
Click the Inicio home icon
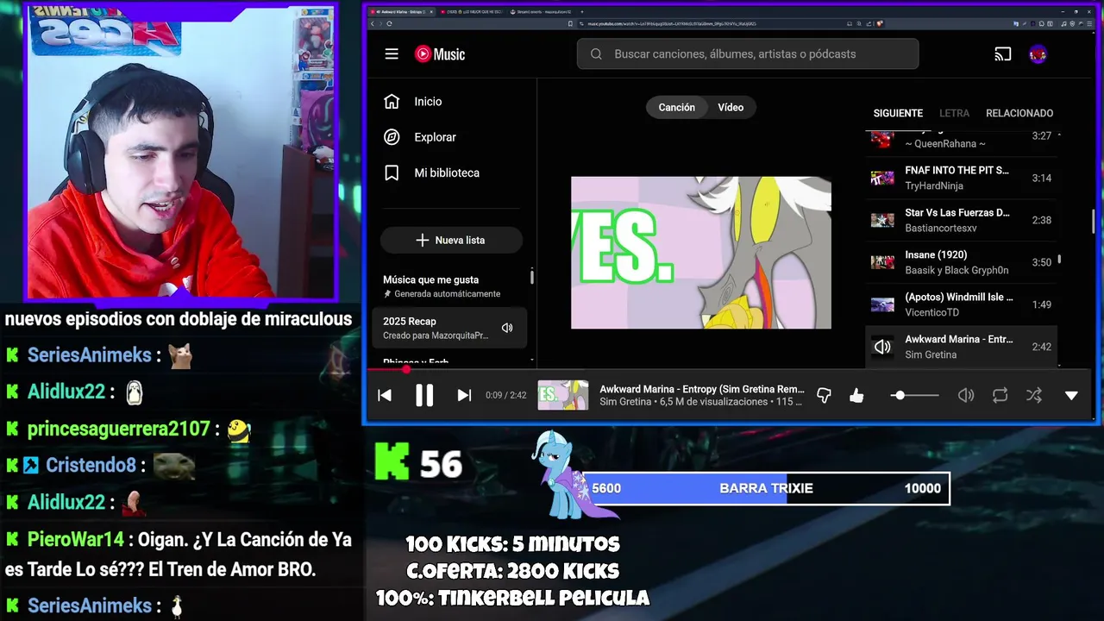(x=392, y=102)
